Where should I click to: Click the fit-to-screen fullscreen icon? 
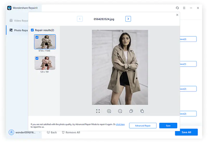[x=98, y=111]
